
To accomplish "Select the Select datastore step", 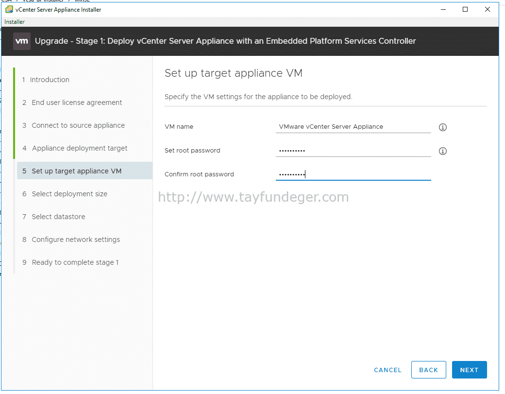I will 54,217.
